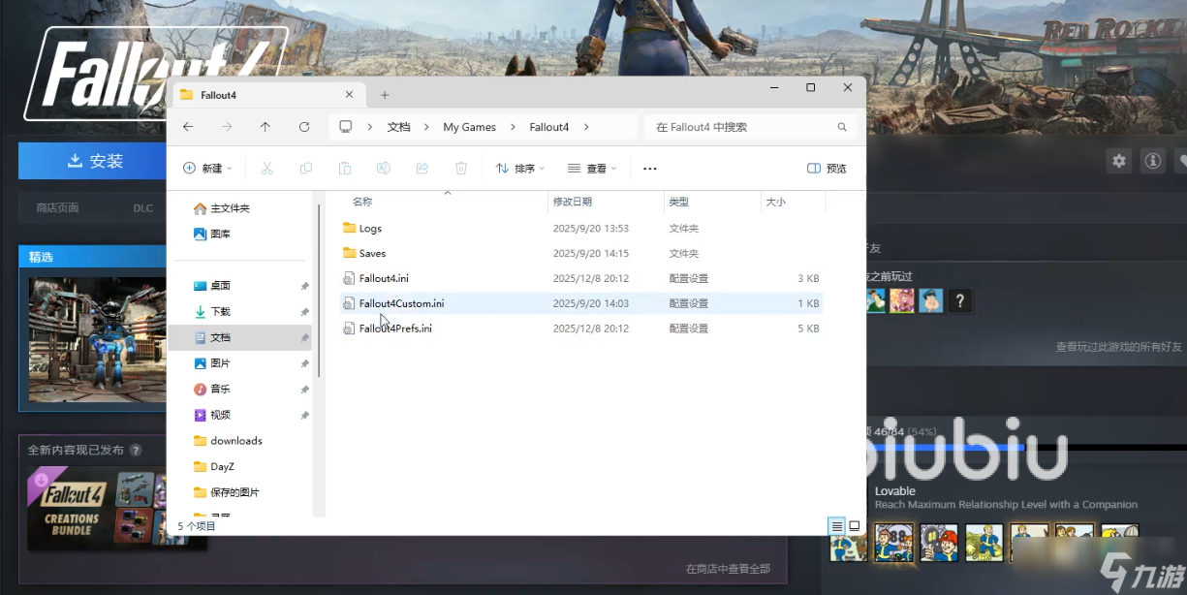Image resolution: width=1187 pixels, height=595 pixels.
Task: Switch to large thumbnails view layout
Action: tap(855, 526)
